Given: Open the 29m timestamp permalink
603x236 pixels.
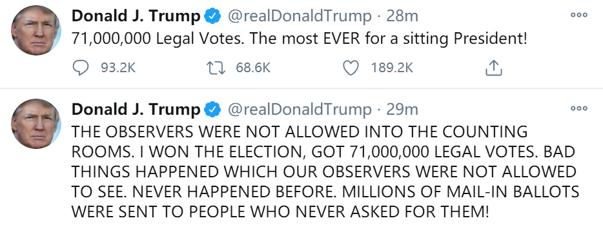Looking at the screenshot, I should 402,110.
